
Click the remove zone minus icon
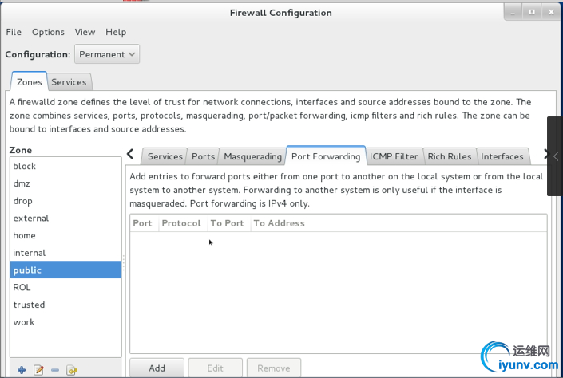click(55, 370)
